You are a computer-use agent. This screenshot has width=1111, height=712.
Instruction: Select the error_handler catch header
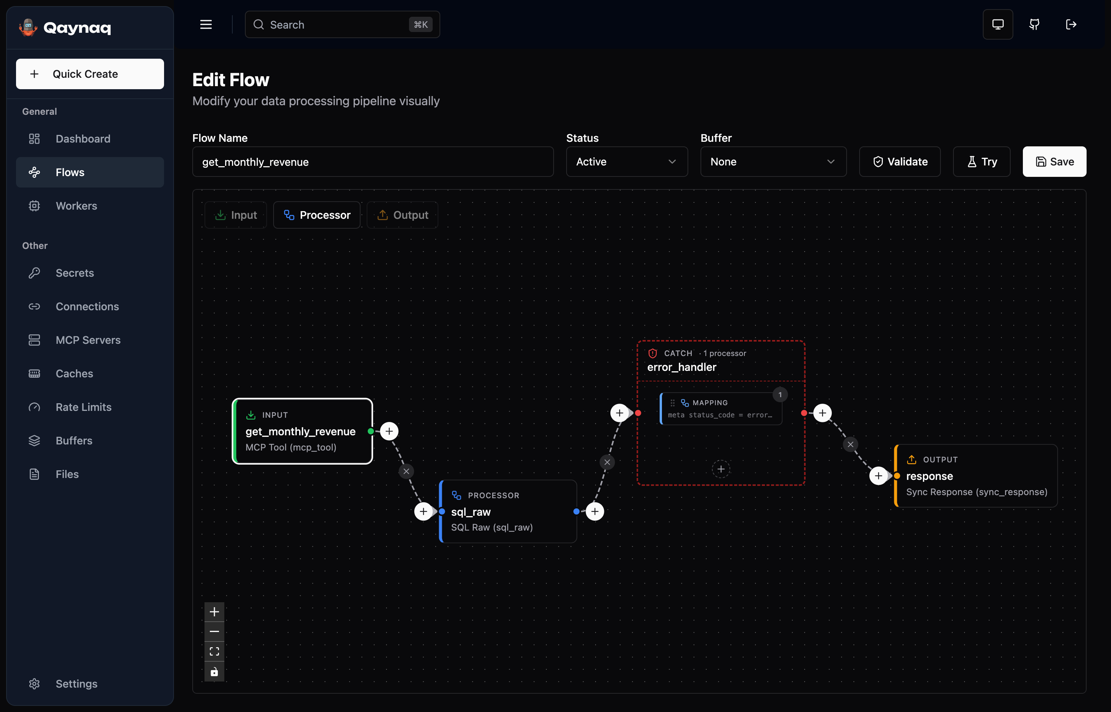[x=721, y=361]
